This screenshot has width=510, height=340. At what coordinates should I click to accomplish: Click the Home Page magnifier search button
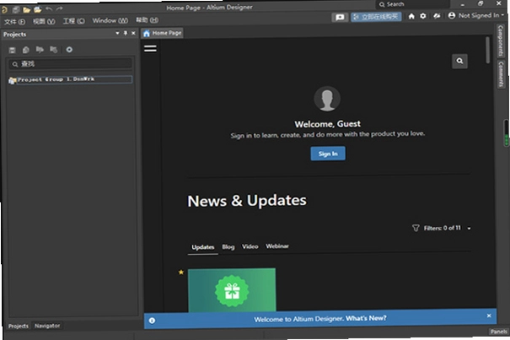pos(459,61)
